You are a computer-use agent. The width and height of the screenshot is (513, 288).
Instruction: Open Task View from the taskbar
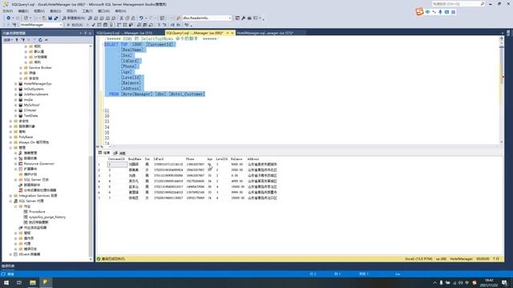click(19, 282)
